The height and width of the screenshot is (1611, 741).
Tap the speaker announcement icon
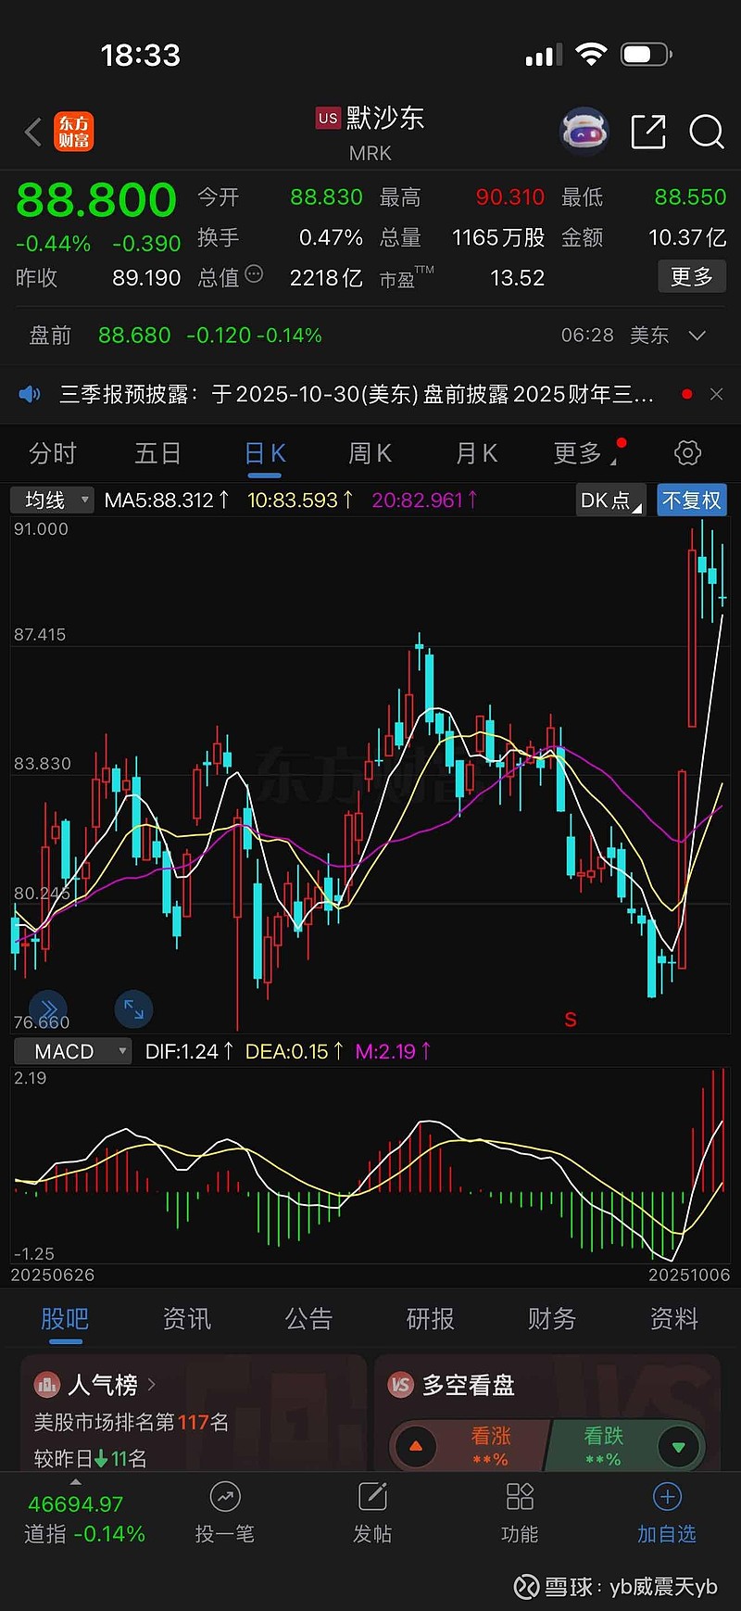[30, 394]
